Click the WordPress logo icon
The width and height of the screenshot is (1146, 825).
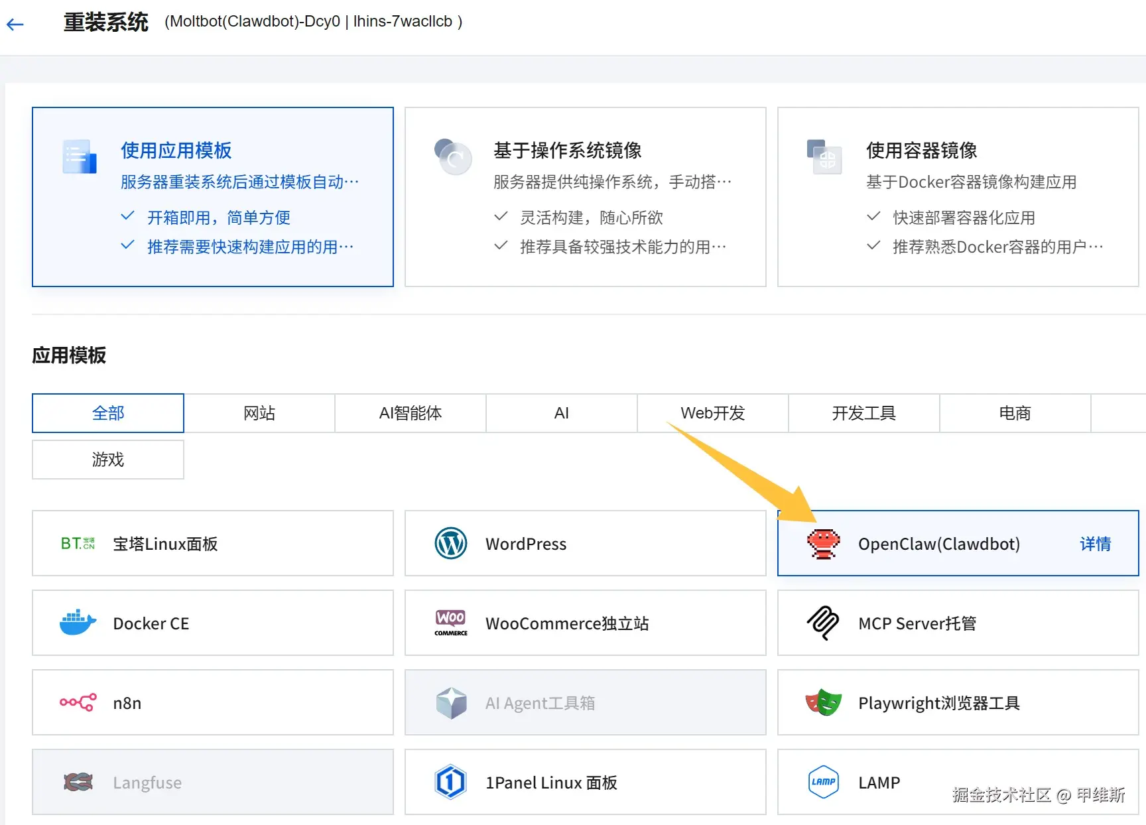(451, 544)
